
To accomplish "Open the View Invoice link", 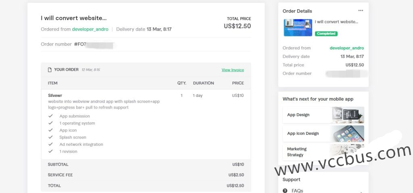I will click(233, 70).
